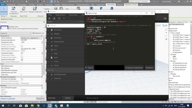Open Стены (1) selection filter dropdown

tap(16, 33)
